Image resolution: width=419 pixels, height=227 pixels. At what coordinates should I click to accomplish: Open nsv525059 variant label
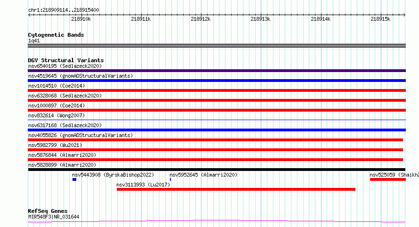click(394, 175)
